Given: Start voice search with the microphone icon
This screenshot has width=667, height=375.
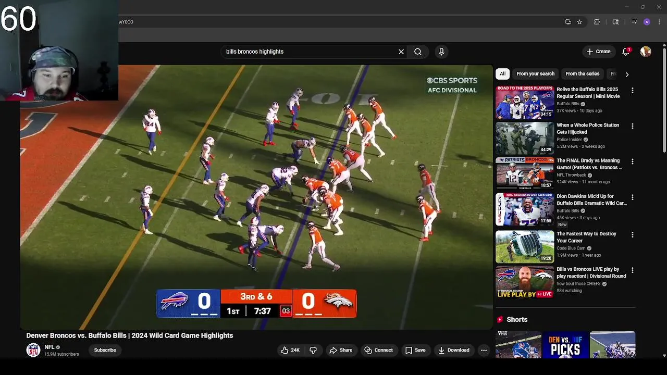Looking at the screenshot, I should coord(441,52).
